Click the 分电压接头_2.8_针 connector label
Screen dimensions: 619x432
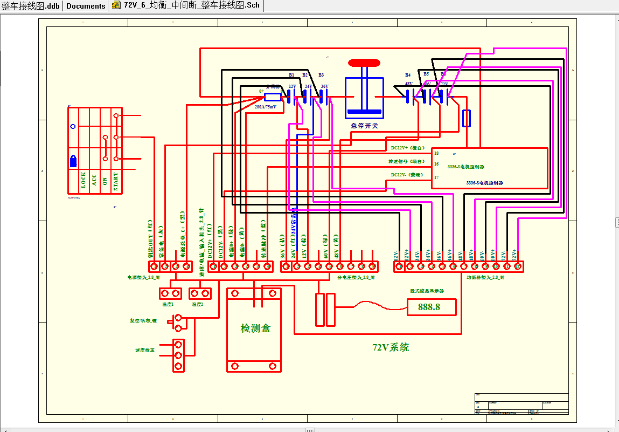click(356, 277)
